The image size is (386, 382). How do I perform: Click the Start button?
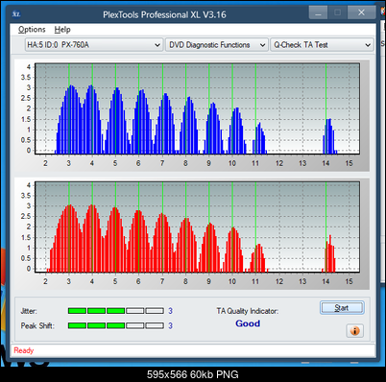(342, 308)
